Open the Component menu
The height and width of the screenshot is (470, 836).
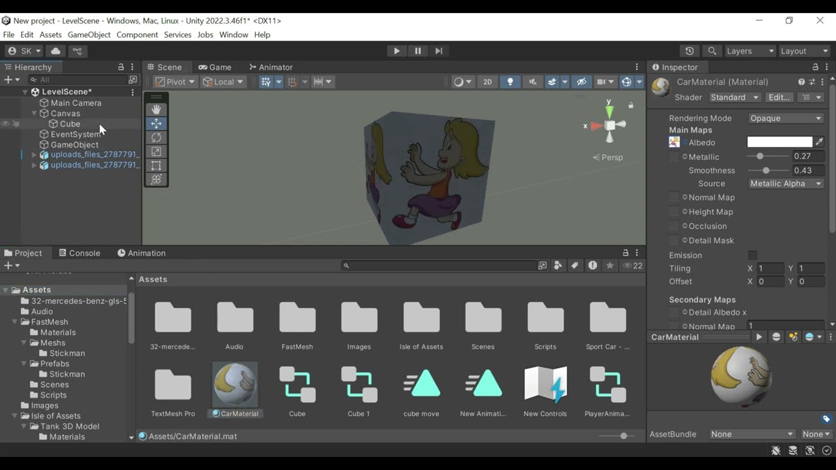[x=137, y=35]
